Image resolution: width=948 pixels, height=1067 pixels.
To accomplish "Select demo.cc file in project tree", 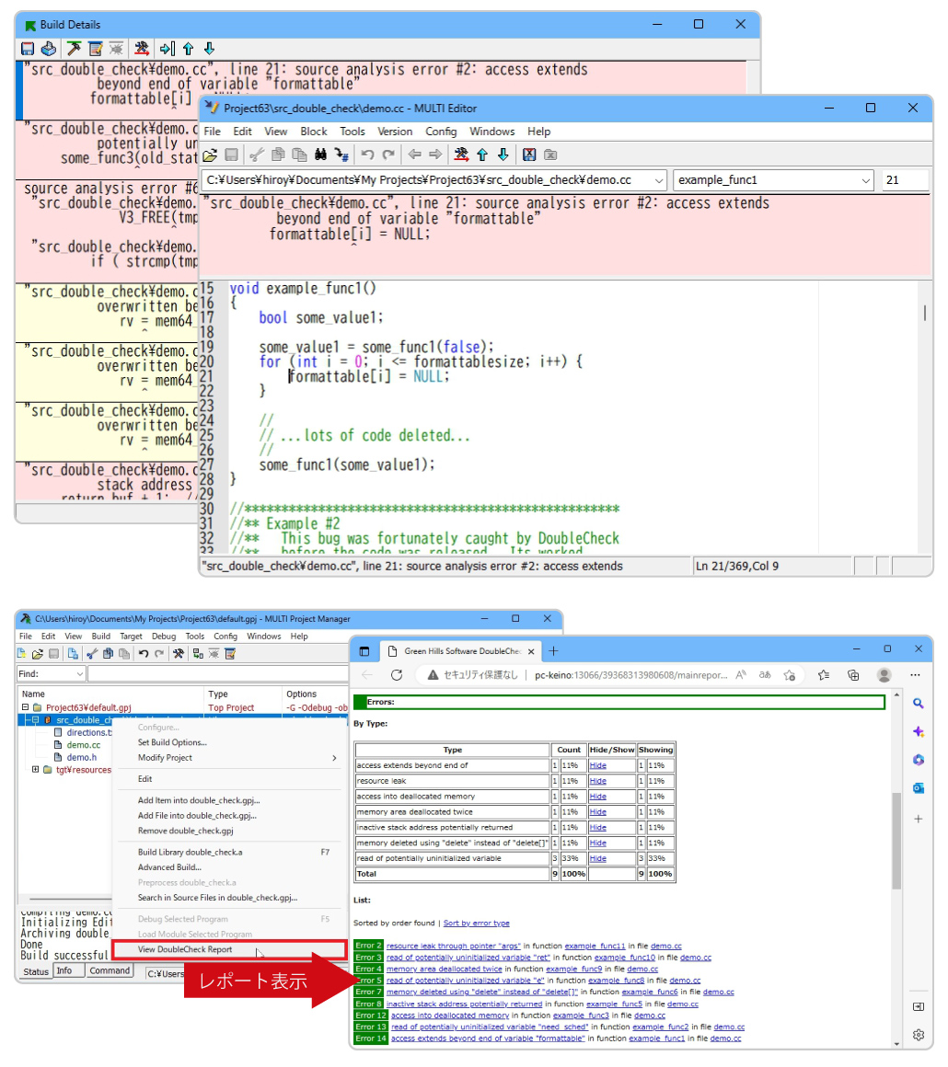I will pyautogui.click(x=83, y=745).
